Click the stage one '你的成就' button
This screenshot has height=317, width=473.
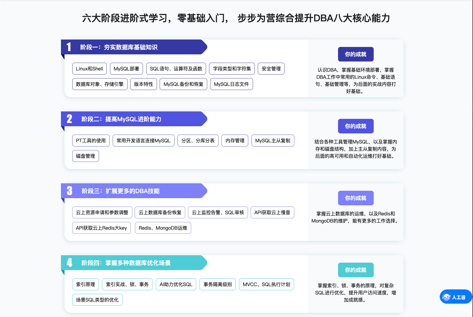pos(356,54)
